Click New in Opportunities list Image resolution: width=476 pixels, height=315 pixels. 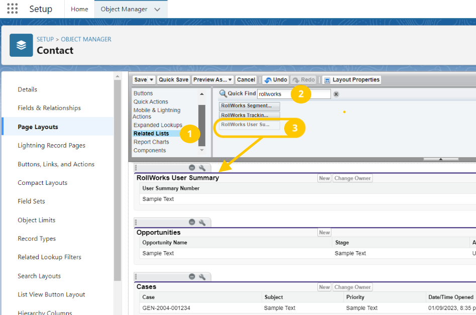(x=324, y=233)
